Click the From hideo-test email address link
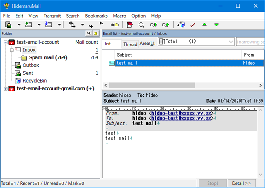Viewport: 265px width, 188px height. (x=181, y=113)
